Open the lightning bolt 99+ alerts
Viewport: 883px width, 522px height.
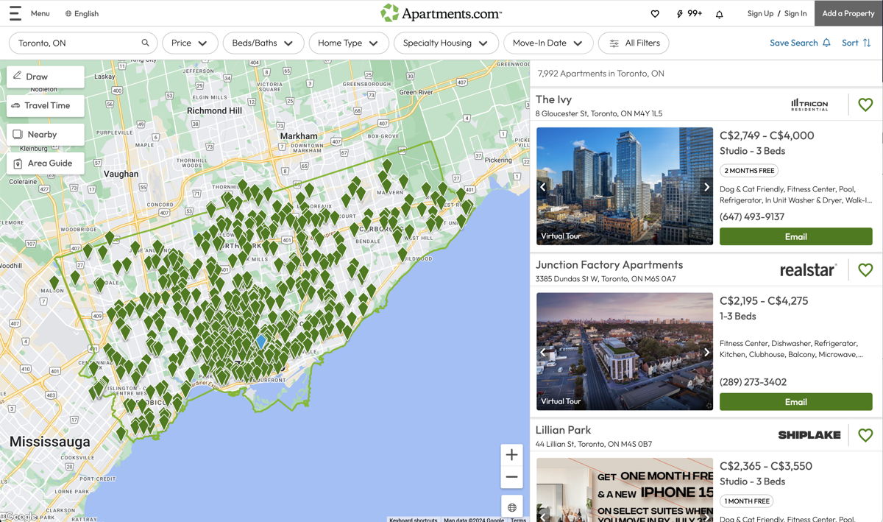tap(689, 13)
